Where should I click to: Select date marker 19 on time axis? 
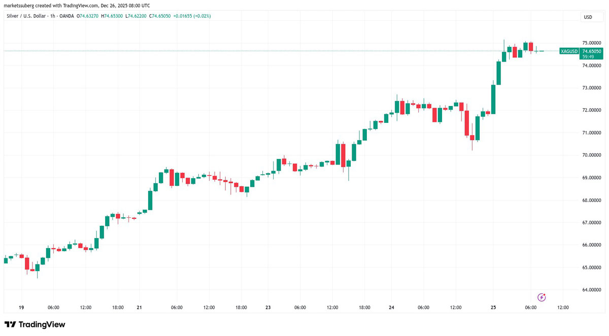click(21, 307)
